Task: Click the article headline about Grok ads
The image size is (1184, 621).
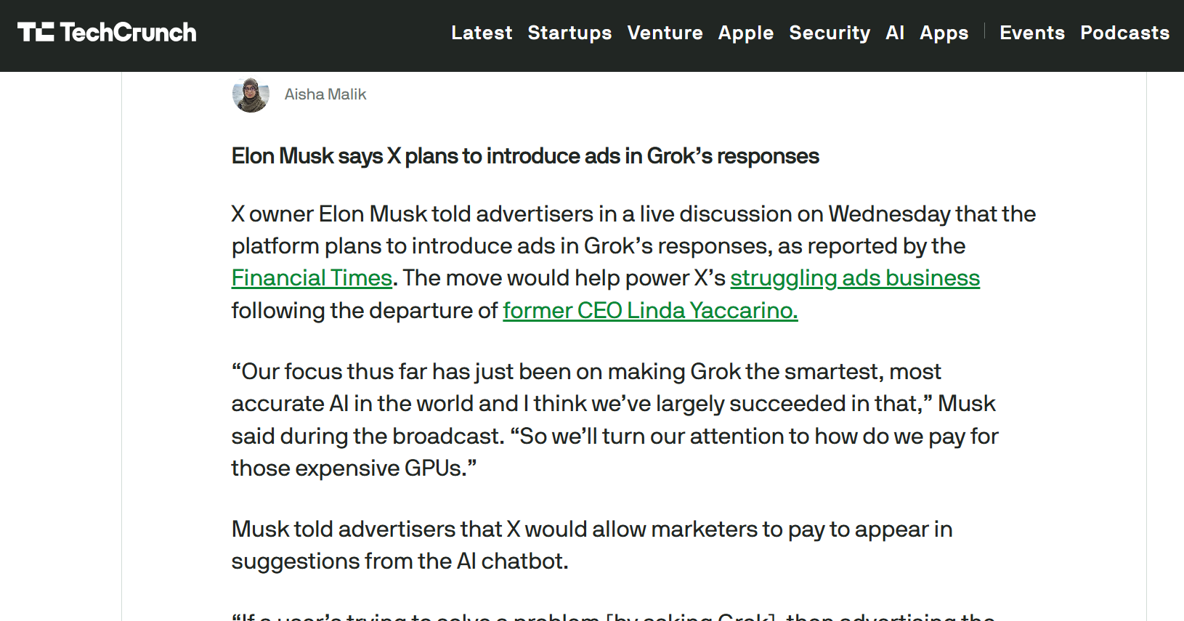Action: click(x=525, y=156)
